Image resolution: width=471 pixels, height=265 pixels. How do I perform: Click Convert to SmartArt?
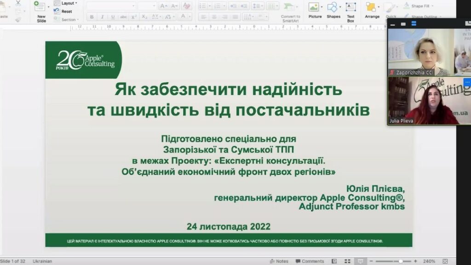290,12
